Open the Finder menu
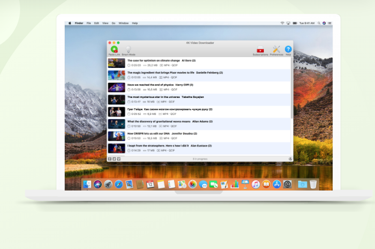 click(x=79, y=23)
